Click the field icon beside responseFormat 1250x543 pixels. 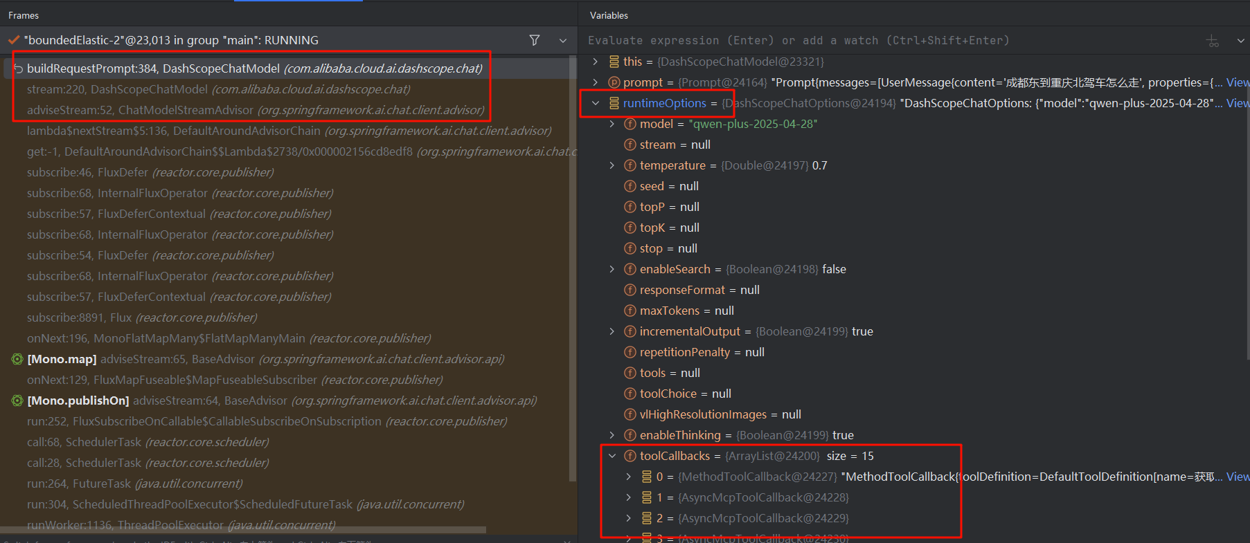click(630, 290)
